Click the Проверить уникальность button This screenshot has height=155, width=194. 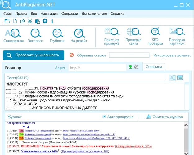34,55
